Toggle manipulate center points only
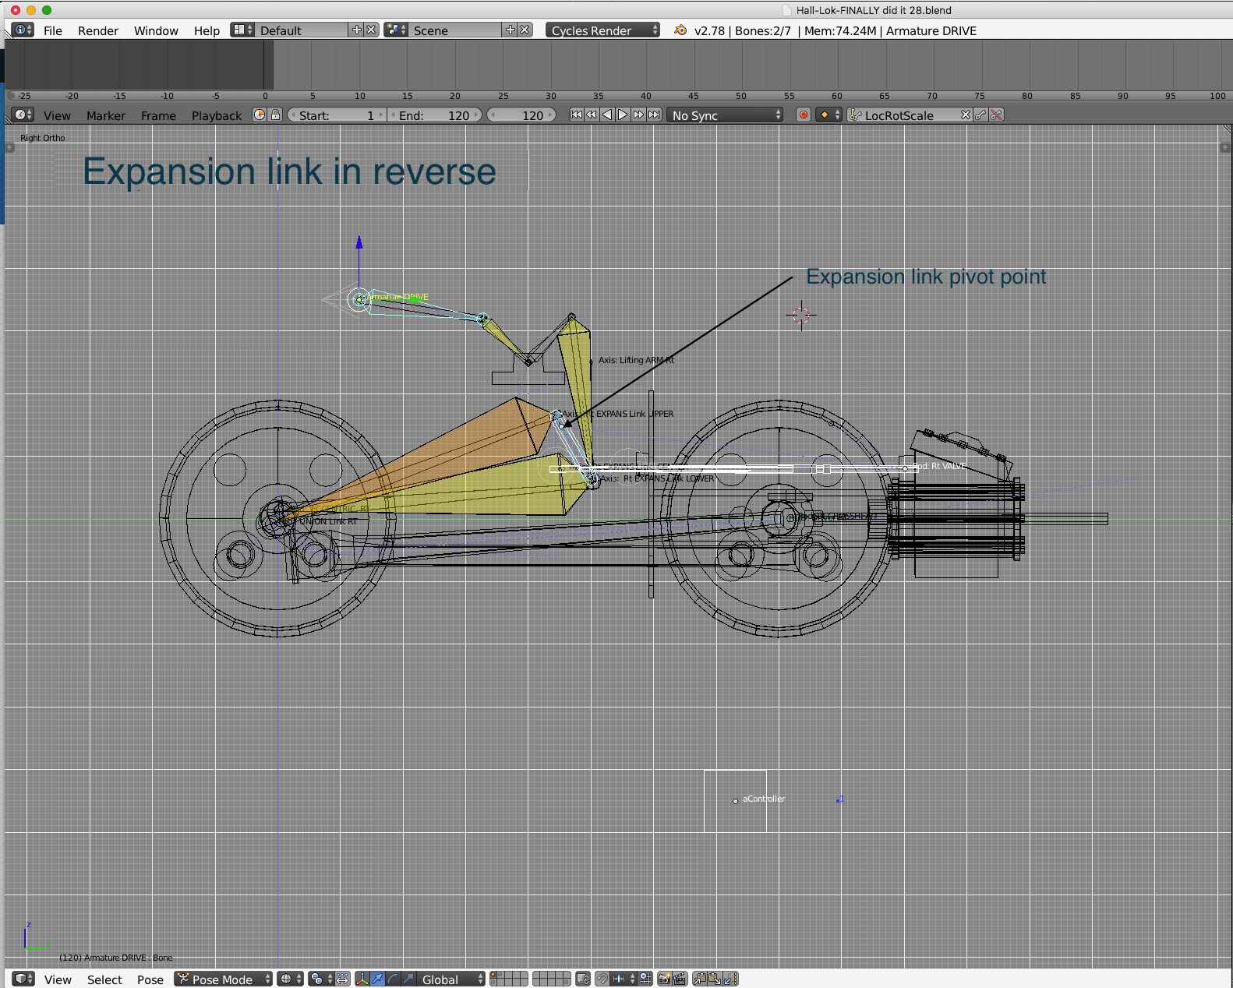Image resolution: width=1233 pixels, height=988 pixels. click(x=342, y=979)
